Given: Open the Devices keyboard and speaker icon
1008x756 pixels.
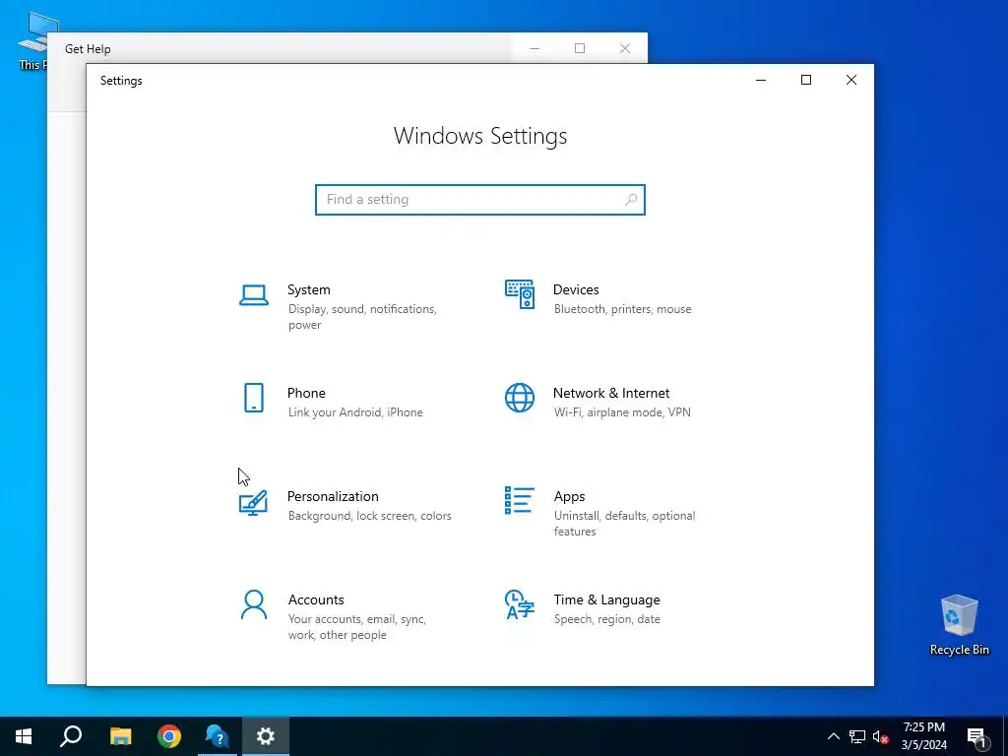Looking at the screenshot, I should (x=520, y=294).
